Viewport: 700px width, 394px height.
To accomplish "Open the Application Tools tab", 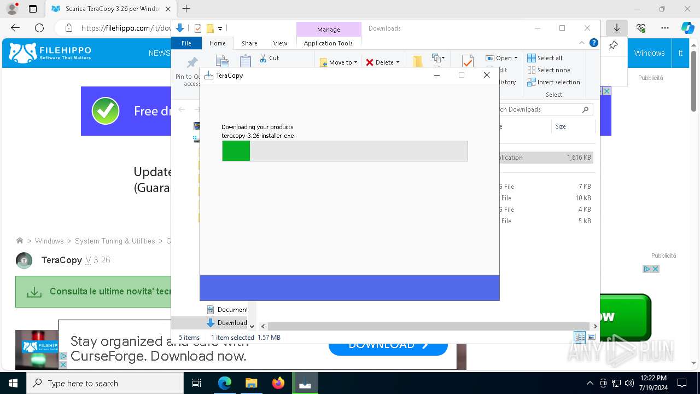I will coord(328,43).
